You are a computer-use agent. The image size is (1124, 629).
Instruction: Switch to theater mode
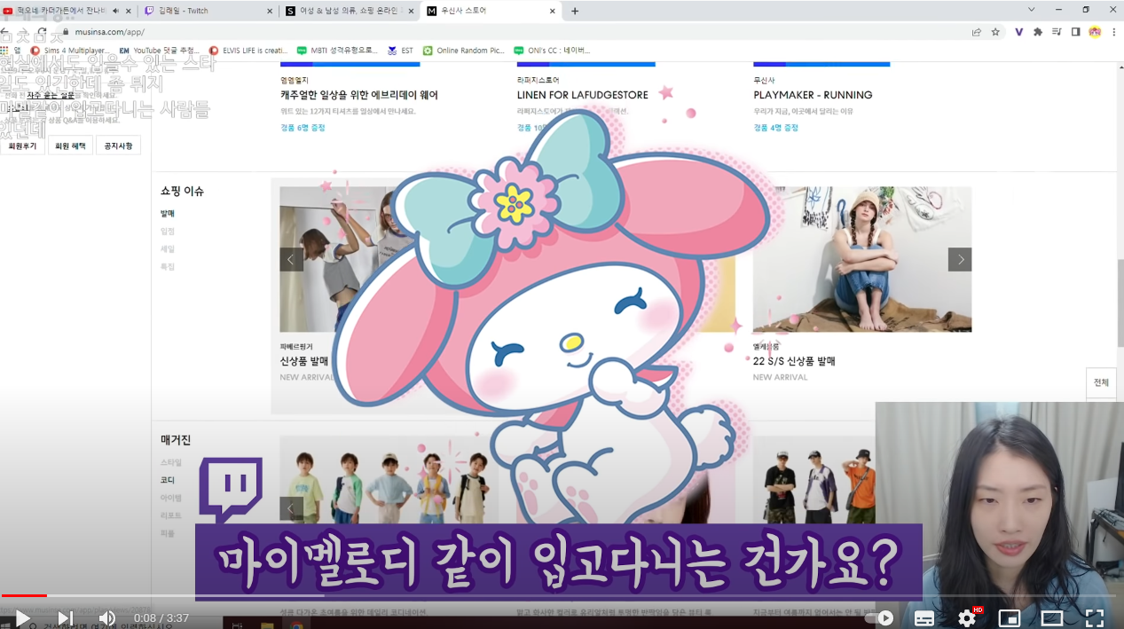[x=1051, y=618]
